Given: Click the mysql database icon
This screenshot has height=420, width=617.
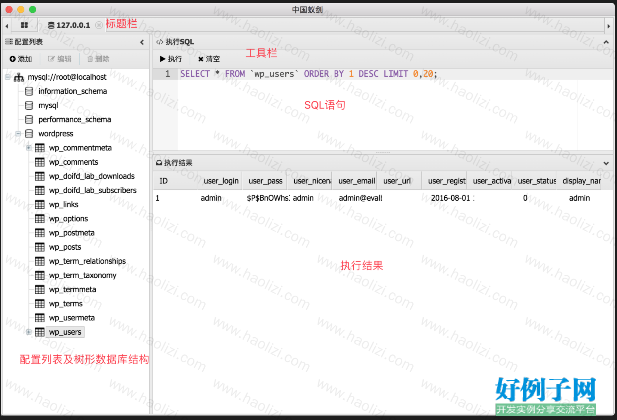Looking at the screenshot, I should (x=29, y=106).
